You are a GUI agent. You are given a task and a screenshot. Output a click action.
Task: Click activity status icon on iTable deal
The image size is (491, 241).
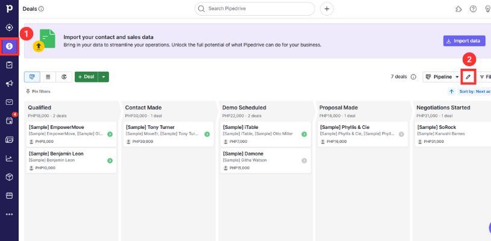(x=304, y=134)
